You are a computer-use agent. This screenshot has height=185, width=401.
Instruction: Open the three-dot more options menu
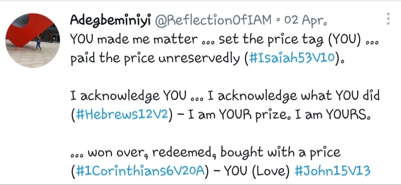tap(388, 19)
